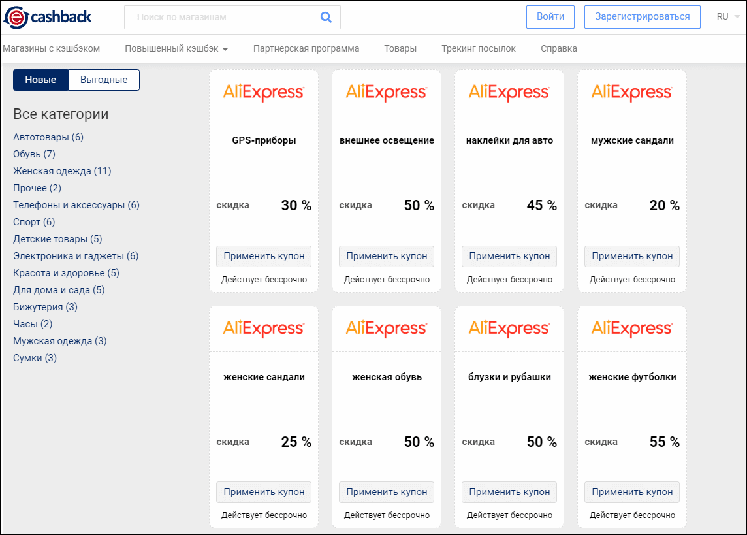
Task: Filter by Красота и здоровье (5) category
Action: (66, 273)
